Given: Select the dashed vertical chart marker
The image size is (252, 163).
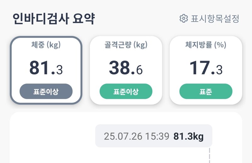Looking at the screenshot, I should tap(209, 155).
